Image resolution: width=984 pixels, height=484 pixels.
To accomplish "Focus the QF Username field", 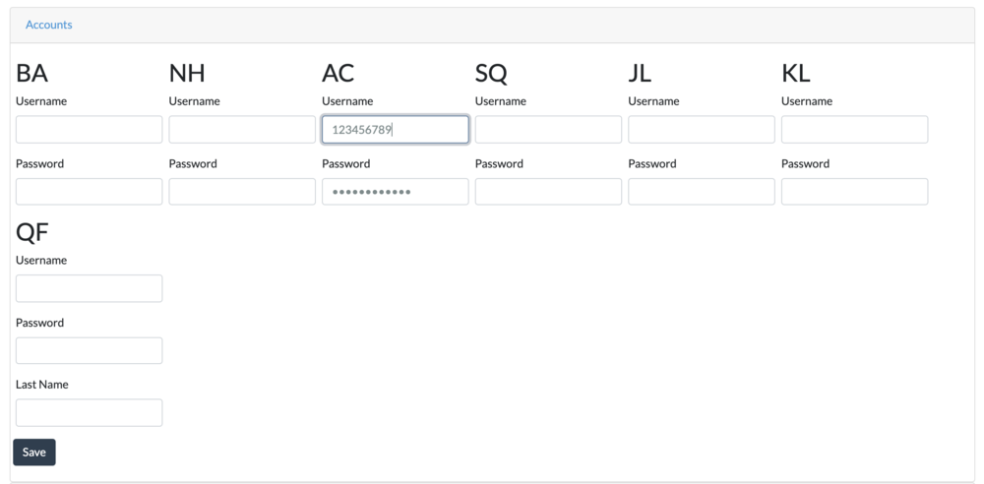I will (89, 288).
